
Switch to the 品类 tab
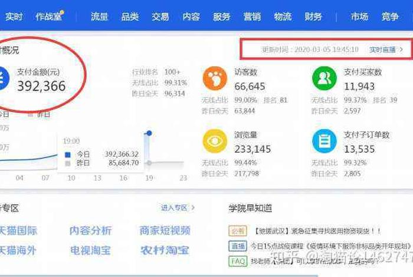130,17
